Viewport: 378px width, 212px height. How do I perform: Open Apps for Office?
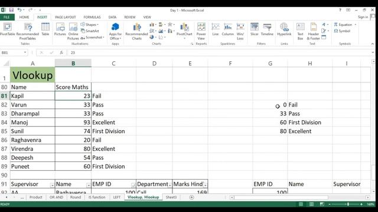tap(115, 31)
